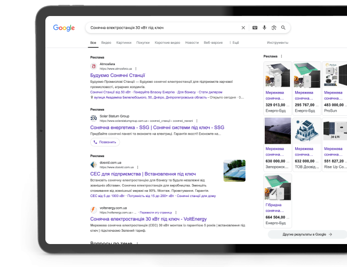Click the magnifier search icon
This screenshot has height=267, width=347.
[283, 28]
